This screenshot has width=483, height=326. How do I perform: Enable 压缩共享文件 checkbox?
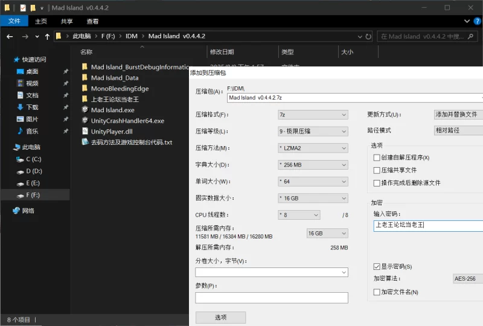point(376,170)
